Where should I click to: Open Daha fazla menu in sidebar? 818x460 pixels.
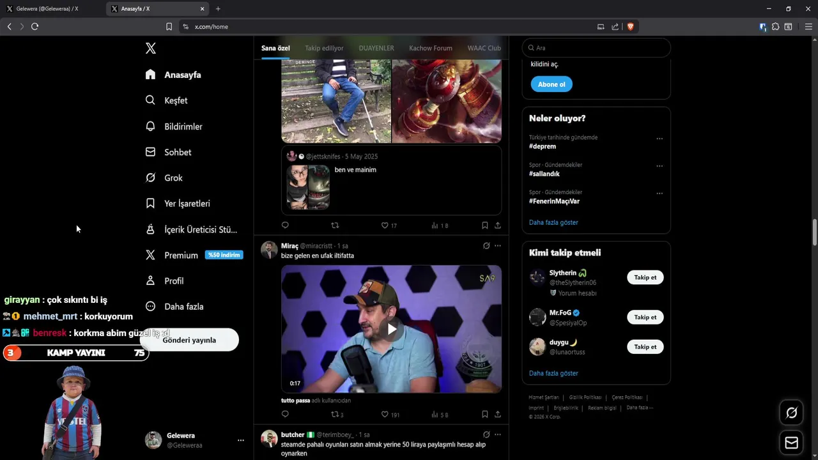(x=174, y=307)
